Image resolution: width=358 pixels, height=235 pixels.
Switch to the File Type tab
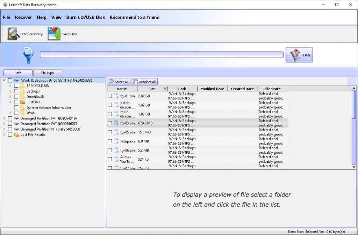48,73
